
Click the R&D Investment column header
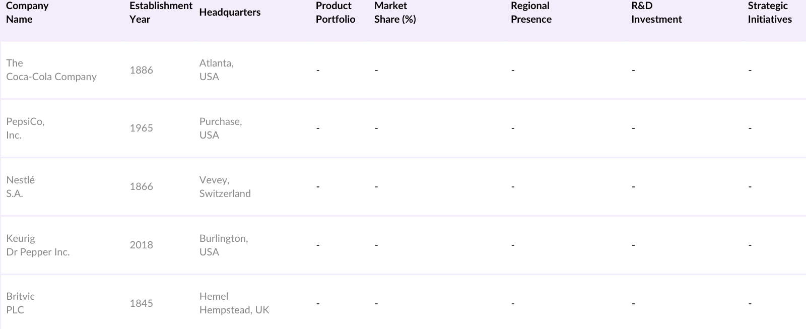(656, 13)
